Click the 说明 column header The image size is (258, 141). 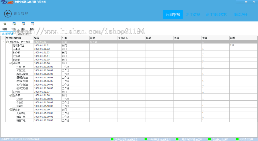[244, 38]
